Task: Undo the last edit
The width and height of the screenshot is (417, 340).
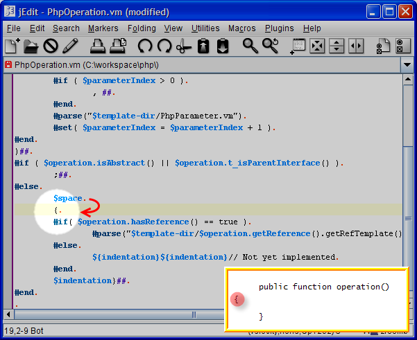Action: point(145,46)
